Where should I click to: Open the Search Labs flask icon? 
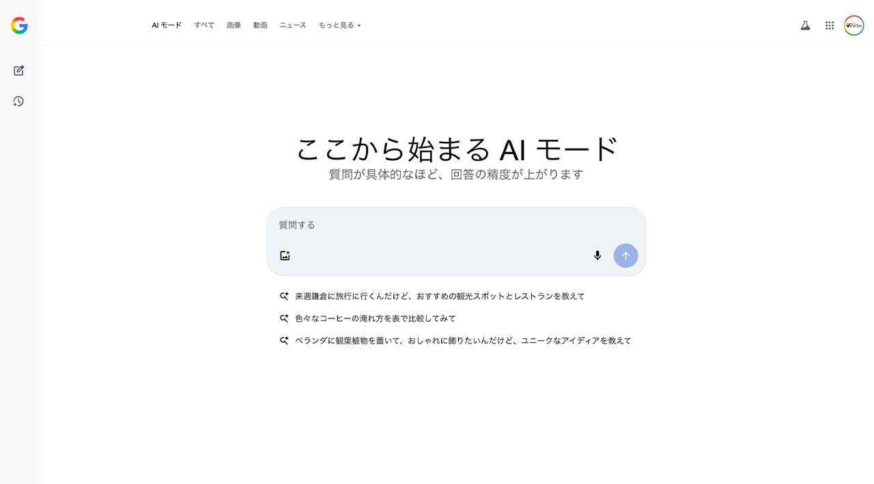point(805,25)
